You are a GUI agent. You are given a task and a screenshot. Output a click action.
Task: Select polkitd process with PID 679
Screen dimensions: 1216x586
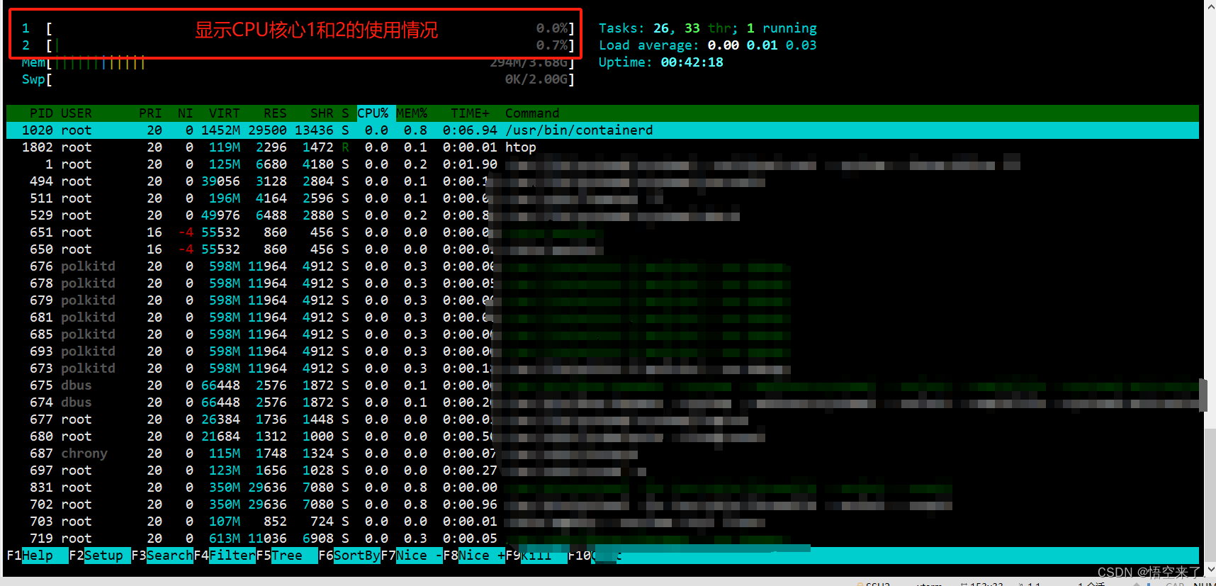(602, 300)
